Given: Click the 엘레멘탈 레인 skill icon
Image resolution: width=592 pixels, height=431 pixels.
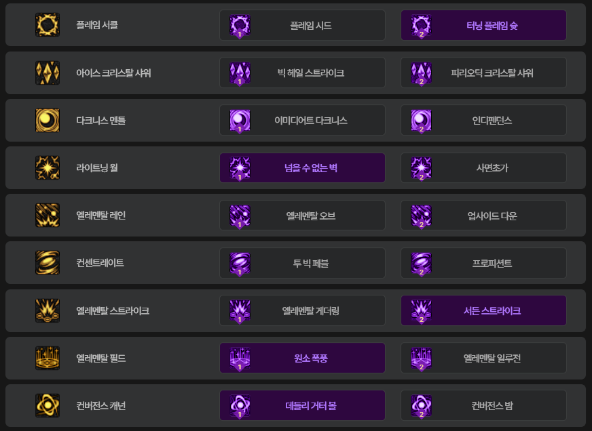Looking at the screenshot, I should point(48,215).
